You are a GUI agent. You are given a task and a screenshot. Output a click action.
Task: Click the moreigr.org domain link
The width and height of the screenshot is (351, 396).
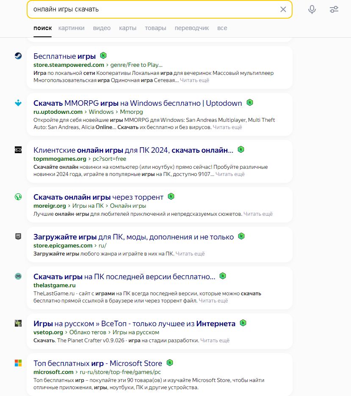click(x=50, y=206)
